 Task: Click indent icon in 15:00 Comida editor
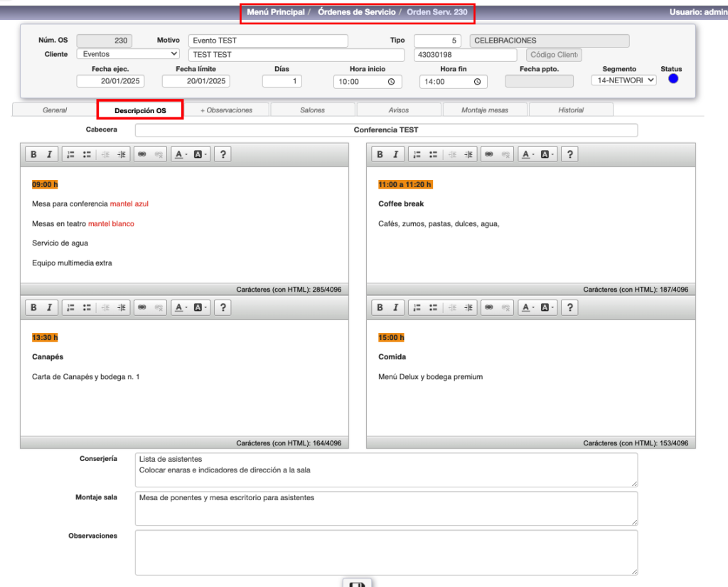(469, 307)
